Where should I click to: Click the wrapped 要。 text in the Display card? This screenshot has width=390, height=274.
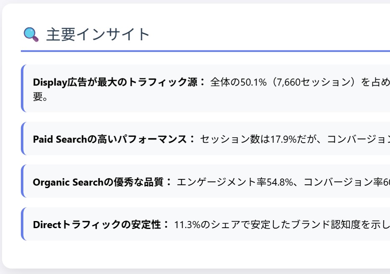tap(40, 97)
